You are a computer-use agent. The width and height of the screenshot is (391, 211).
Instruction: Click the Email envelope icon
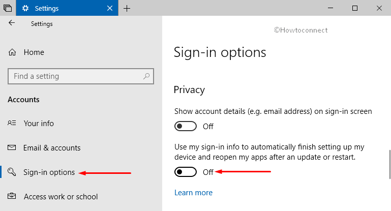coord(12,147)
